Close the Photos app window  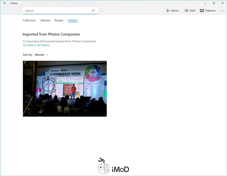222,3
